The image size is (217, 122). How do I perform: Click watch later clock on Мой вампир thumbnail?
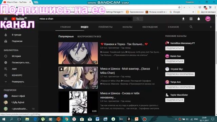tap(95, 69)
